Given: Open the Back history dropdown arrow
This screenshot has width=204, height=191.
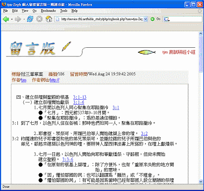Looking at the screenshot, I should (12, 19).
